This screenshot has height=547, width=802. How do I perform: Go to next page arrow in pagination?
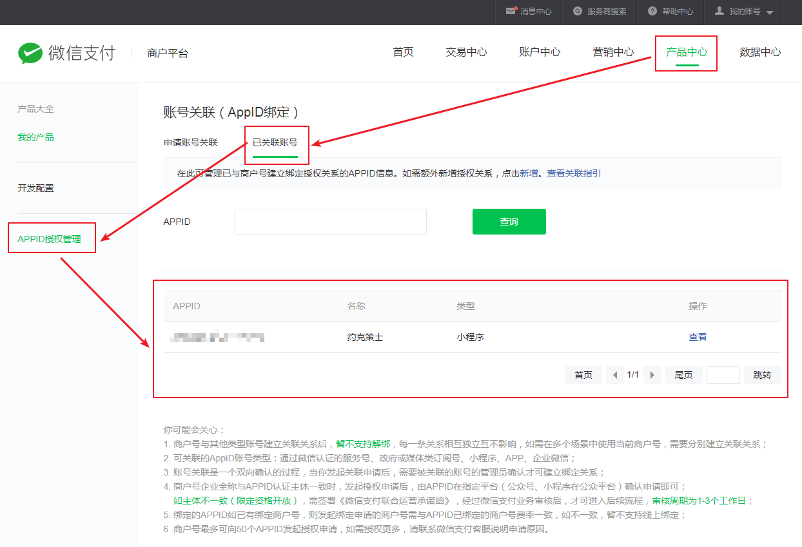tap(652, 375)
